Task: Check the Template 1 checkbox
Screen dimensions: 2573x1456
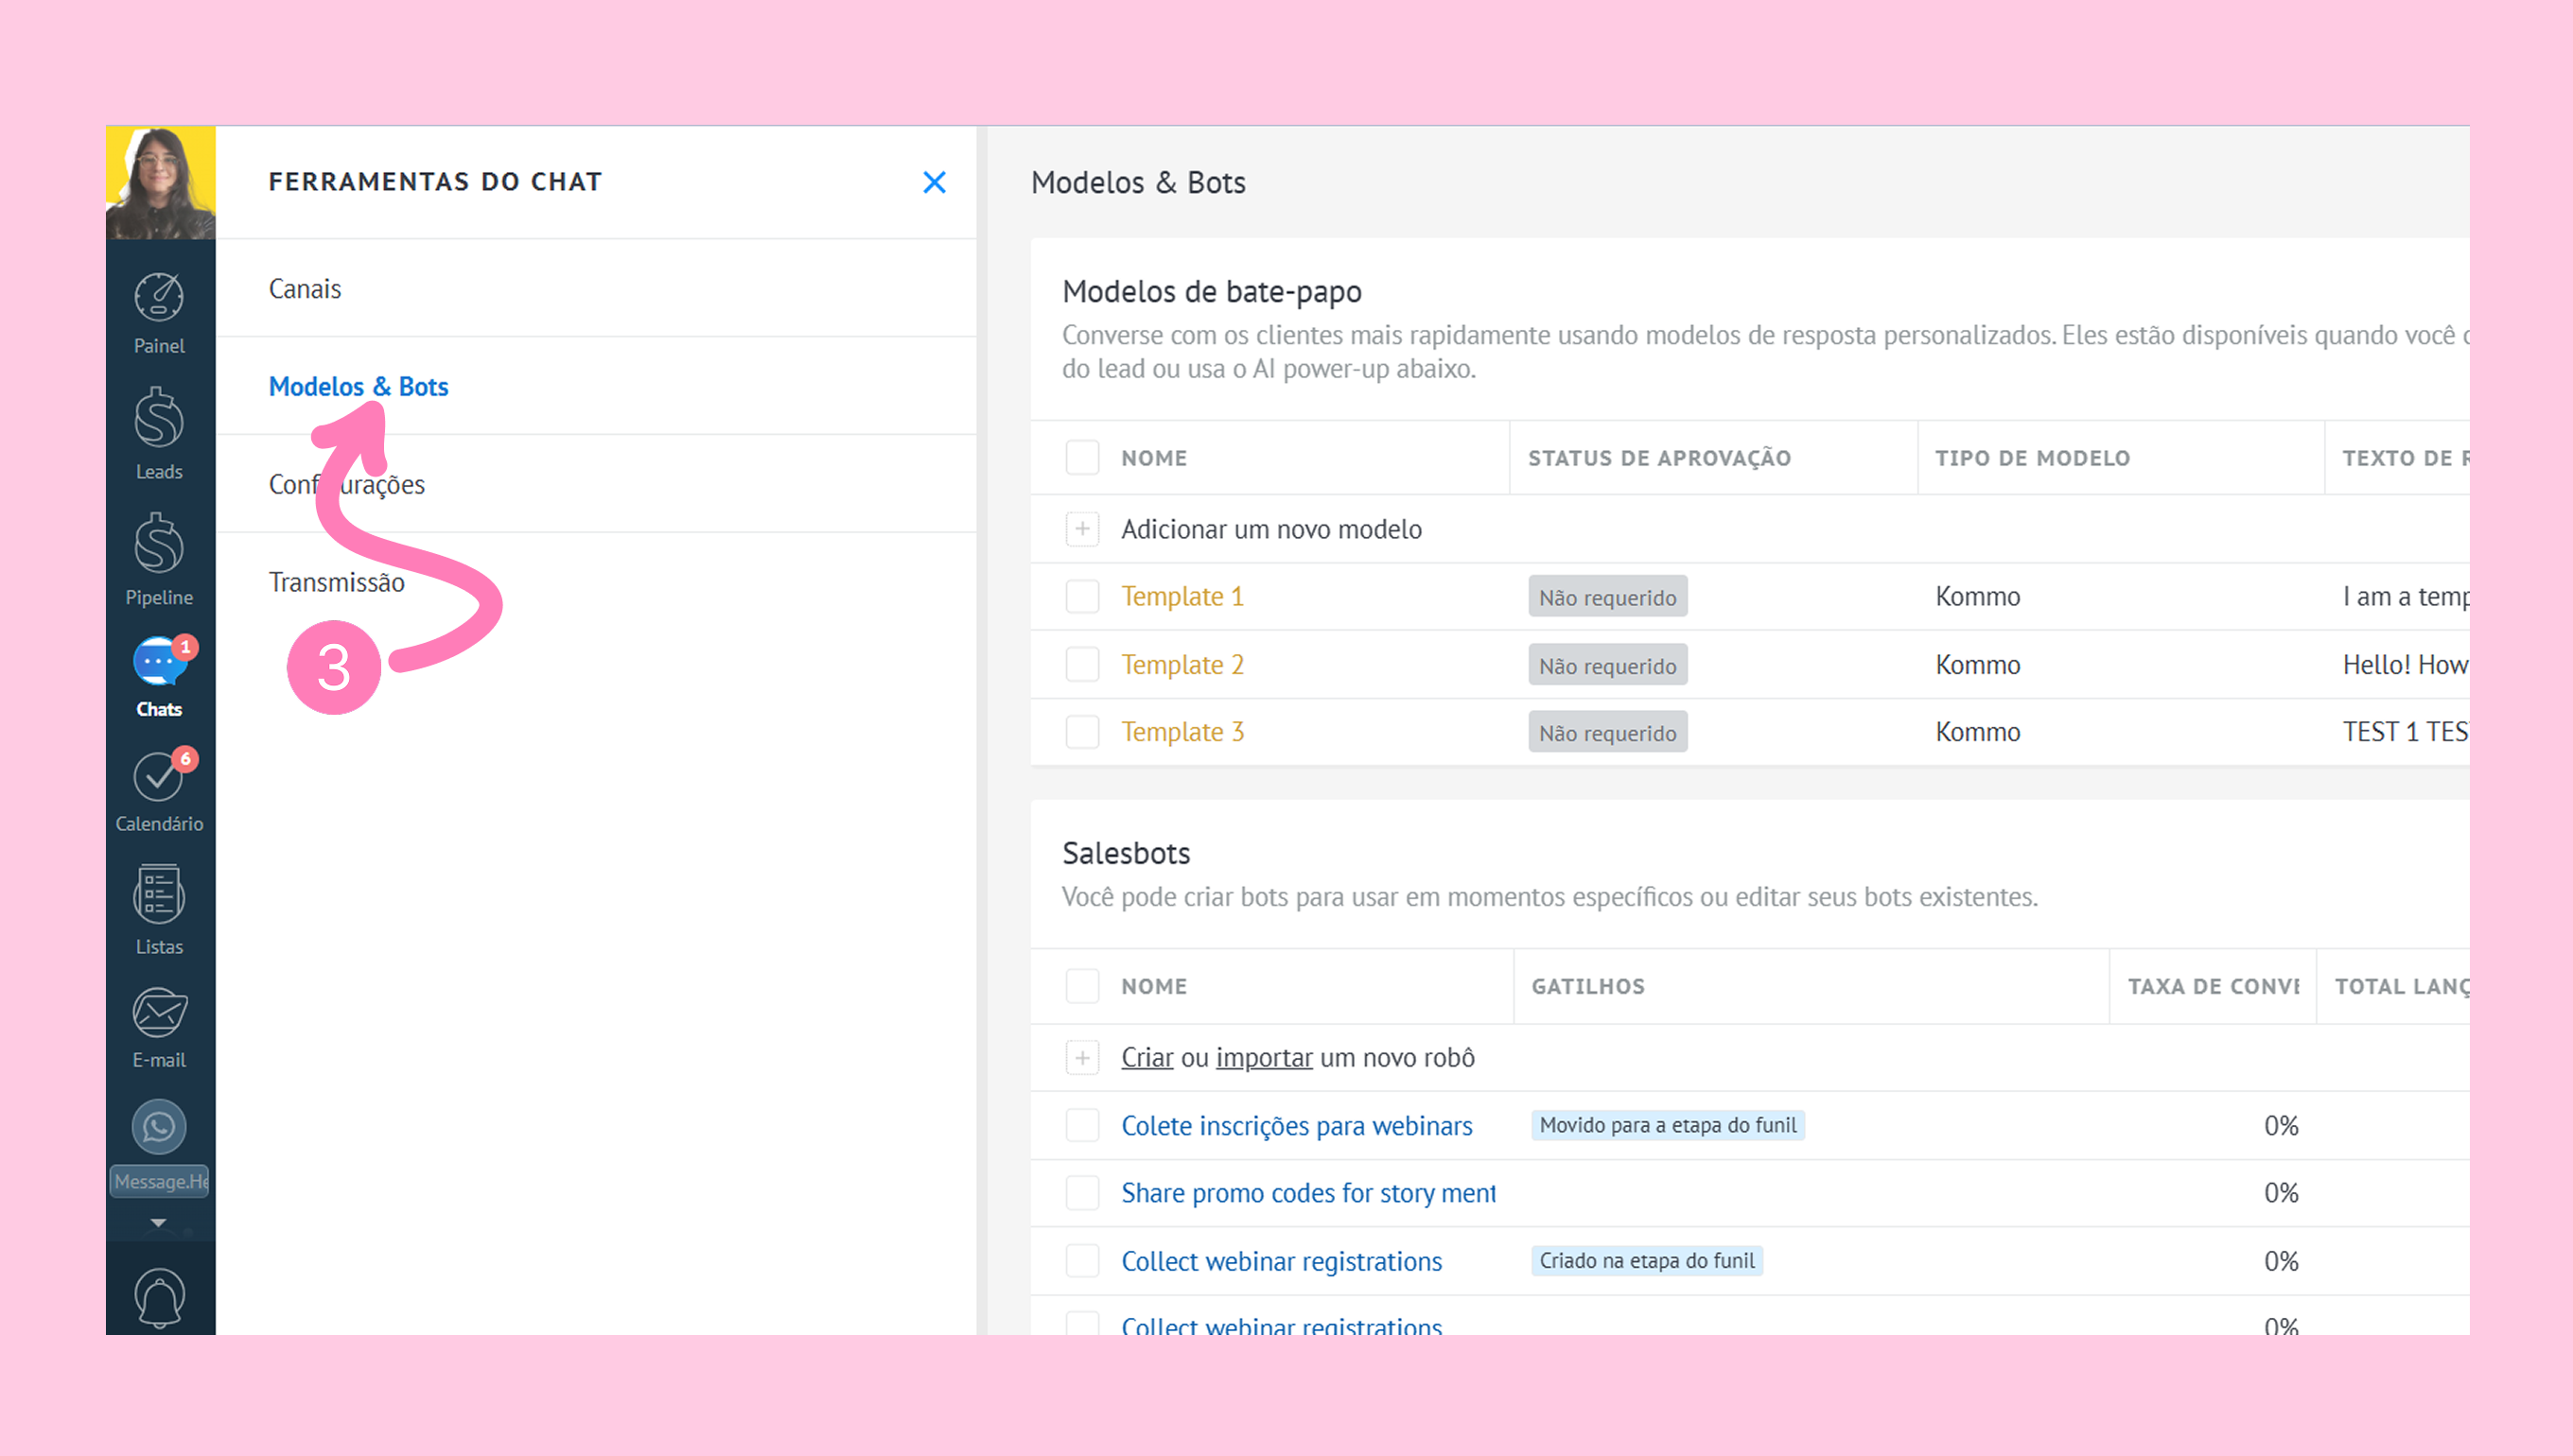Action: pos(1082,597)
